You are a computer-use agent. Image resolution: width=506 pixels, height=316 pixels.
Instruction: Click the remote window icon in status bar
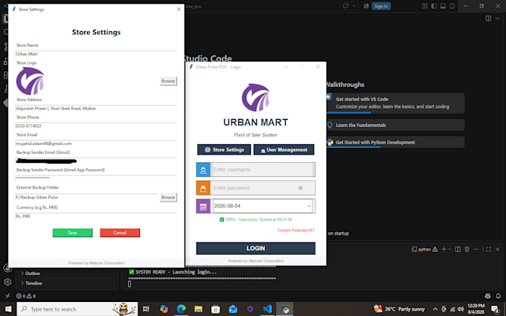7,296
